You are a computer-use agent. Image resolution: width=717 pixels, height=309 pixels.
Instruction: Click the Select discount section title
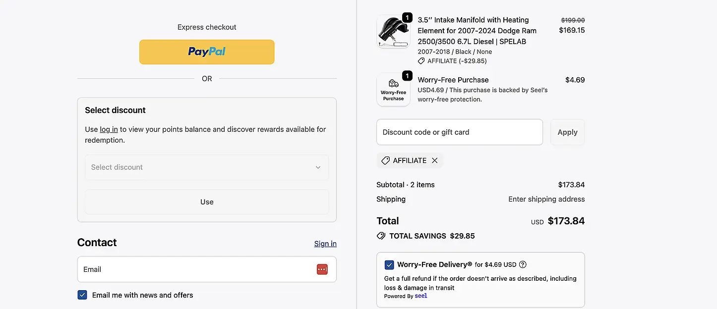pyautogui.click(x=115, y=110)
